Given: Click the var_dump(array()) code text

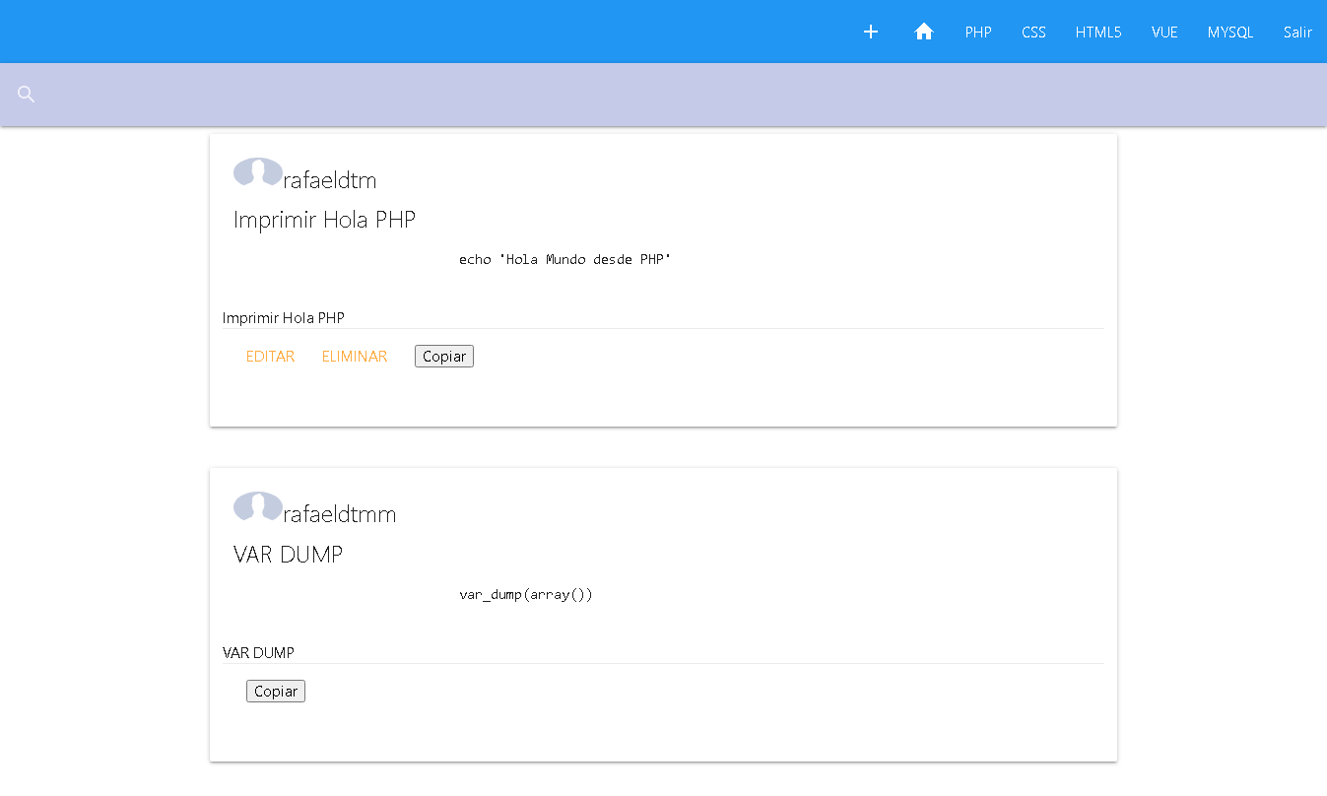Looking at the screenshot, I should [x=526, y=595].
